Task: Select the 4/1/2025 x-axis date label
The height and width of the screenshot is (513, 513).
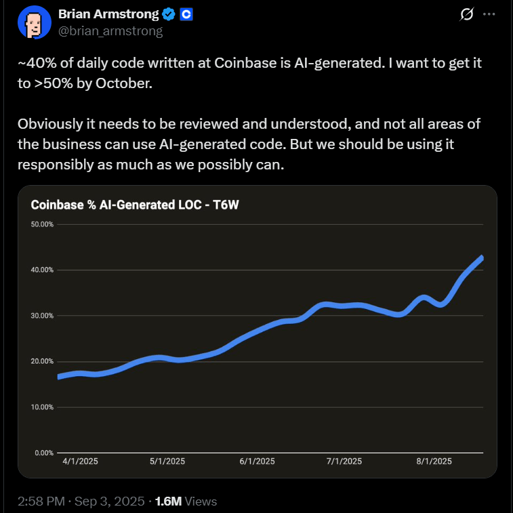Action: point(80,461)
